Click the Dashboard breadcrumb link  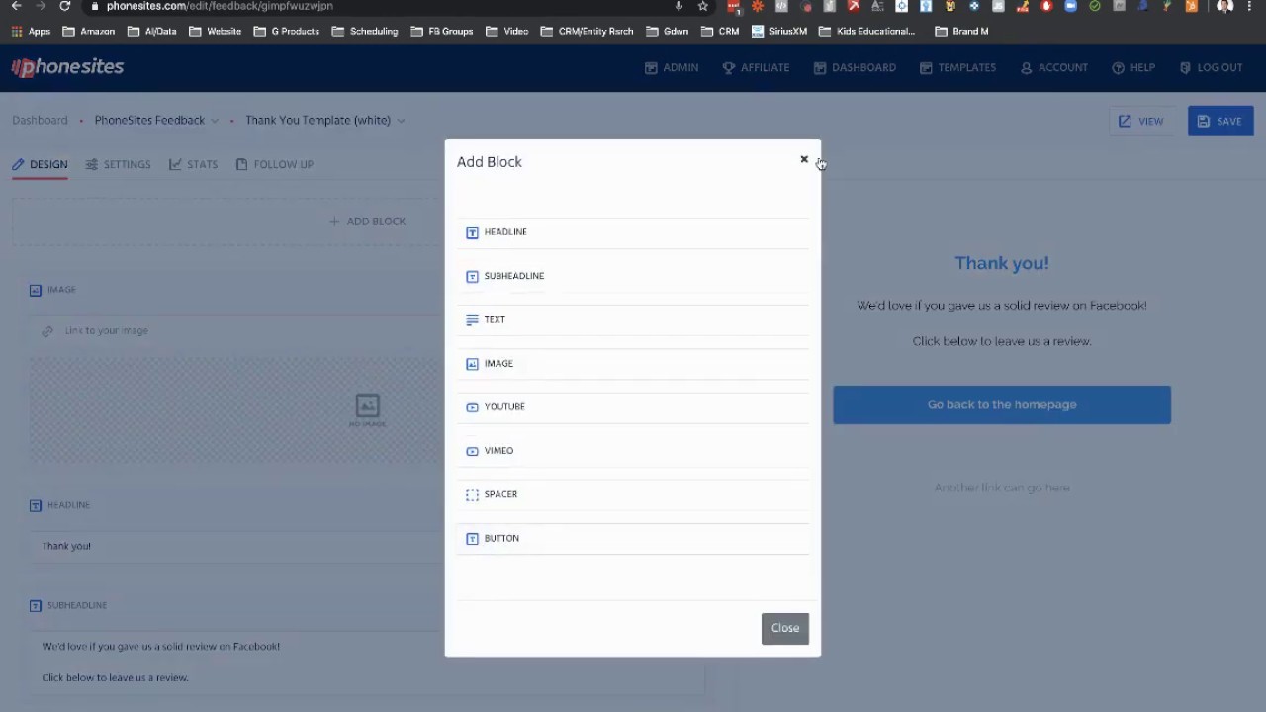(x=40, y=120)
